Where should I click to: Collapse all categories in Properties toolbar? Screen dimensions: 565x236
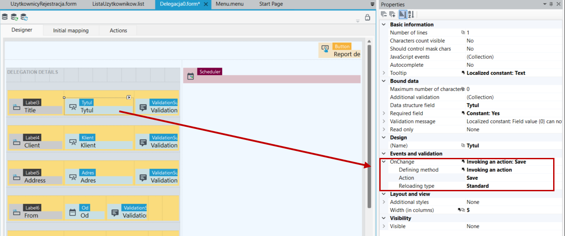click(x=384, y=14)
